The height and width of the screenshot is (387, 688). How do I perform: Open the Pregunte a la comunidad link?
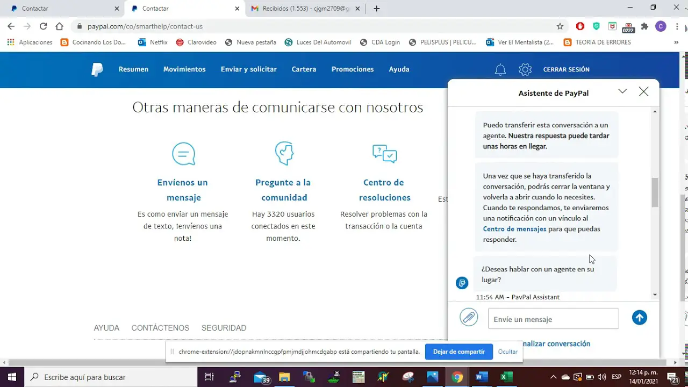pos(284,190)
